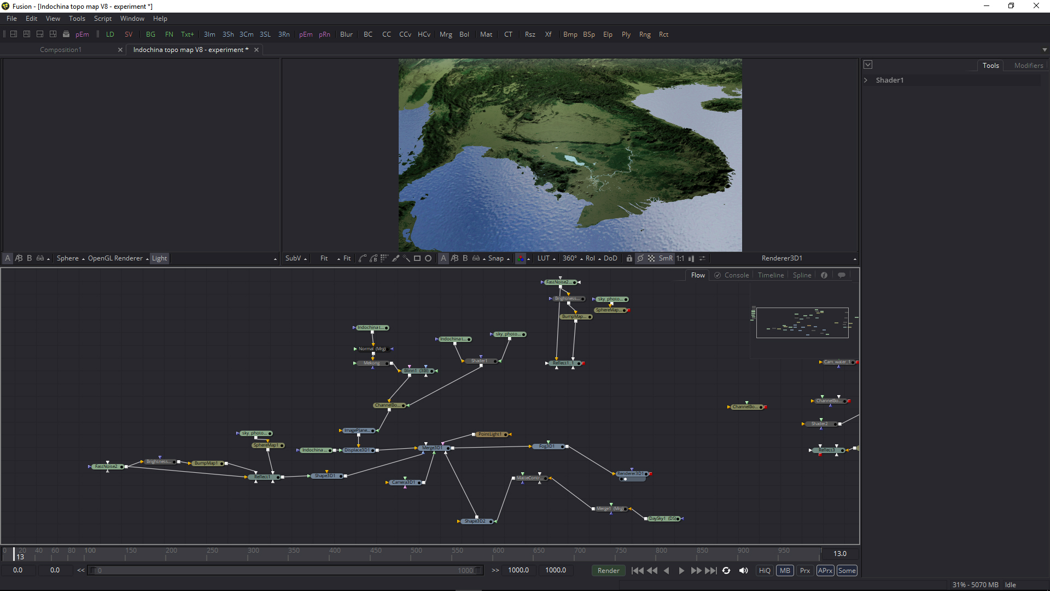
Task: Toggle HiQ high quality render mode
Action: tap(763, 570)
